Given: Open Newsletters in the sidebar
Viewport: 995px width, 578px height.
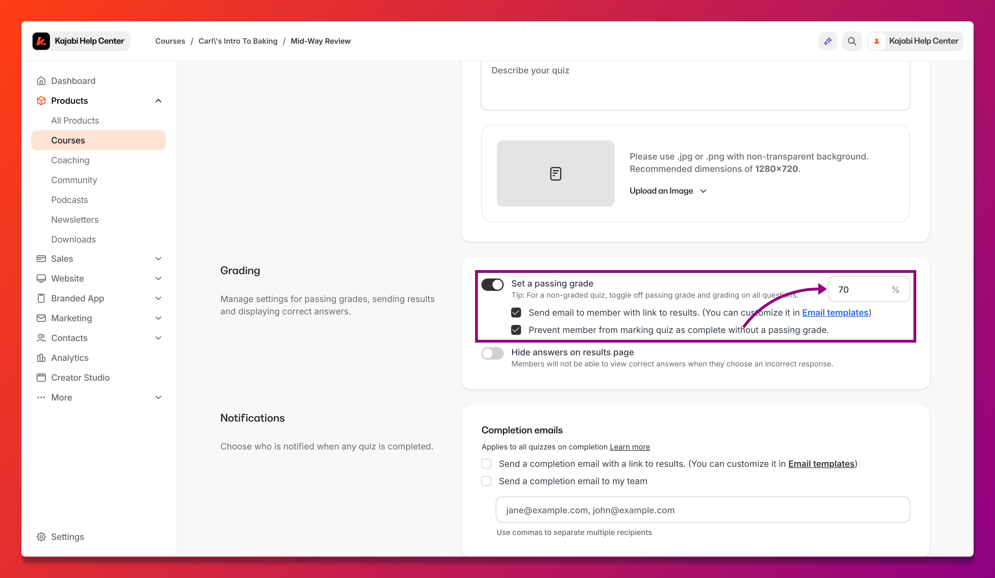Looking at the screenshot, I should [x=75, y=219].
